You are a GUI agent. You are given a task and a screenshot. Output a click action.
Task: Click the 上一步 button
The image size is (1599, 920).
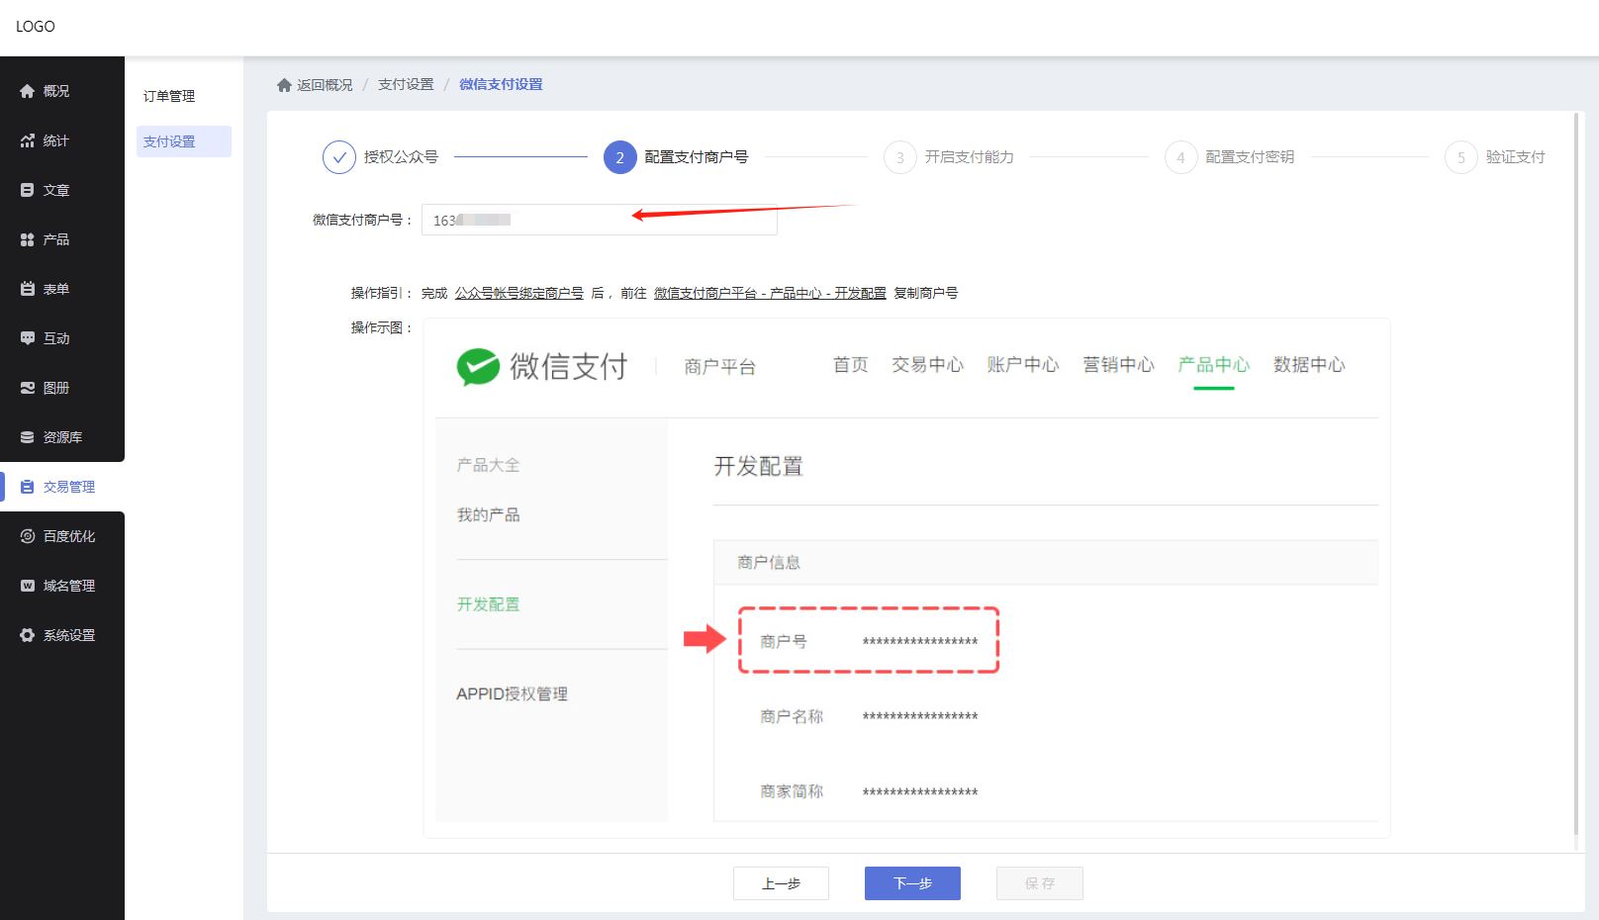(781, 883)
